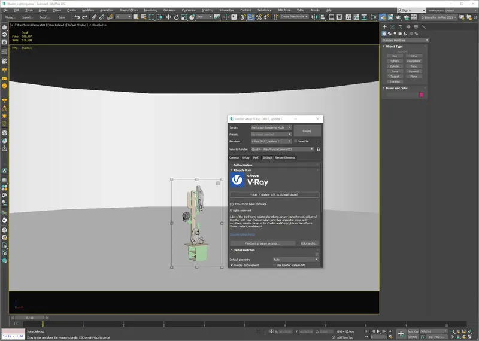Open the Create tab in command panel
Image resolution: width=479 pixels, height=341 pixels.
click(x=386, y=26)
